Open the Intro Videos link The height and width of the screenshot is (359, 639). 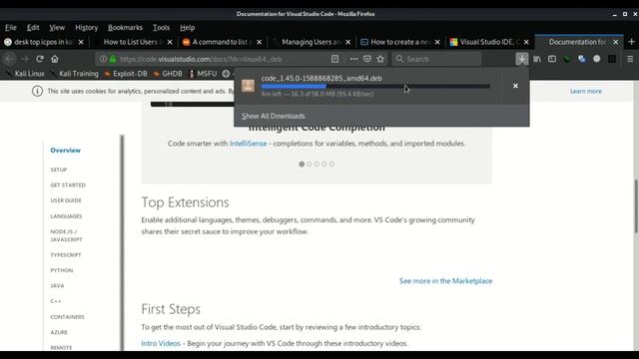pyautogui.click(x=161, y=343)
